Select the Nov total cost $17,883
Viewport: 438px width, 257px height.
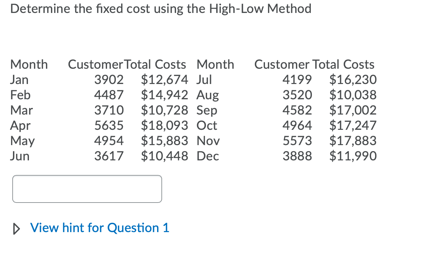click(353, 141)
